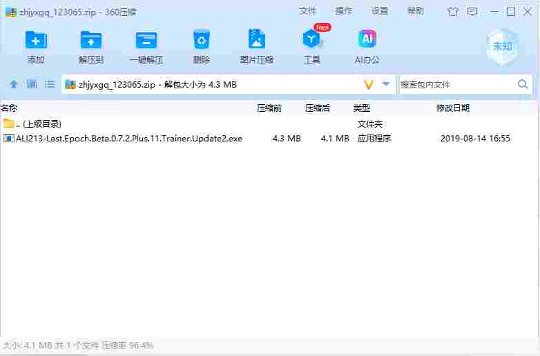540x356 pixels.
Task: Click the exe file's application icon
Action: (x=8, y=139)
